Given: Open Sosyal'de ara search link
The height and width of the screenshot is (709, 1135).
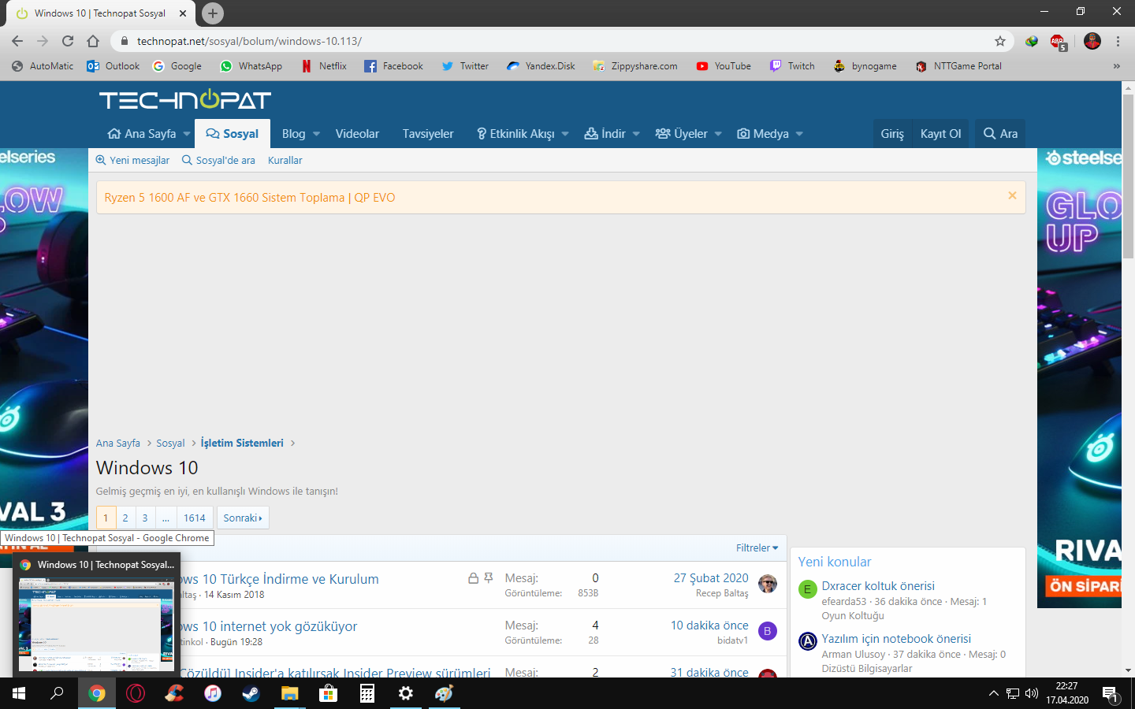Looking at the screenshot, I should 218,160.
